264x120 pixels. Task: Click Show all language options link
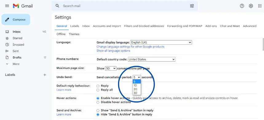(113, 51)
